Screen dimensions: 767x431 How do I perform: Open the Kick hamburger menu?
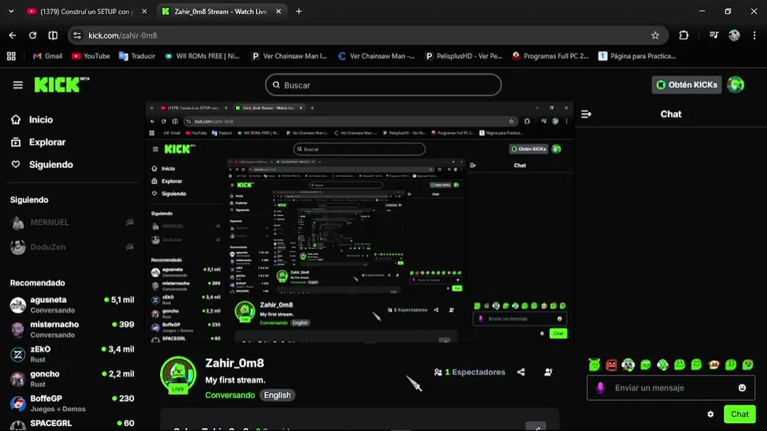(x=18, y=85)
